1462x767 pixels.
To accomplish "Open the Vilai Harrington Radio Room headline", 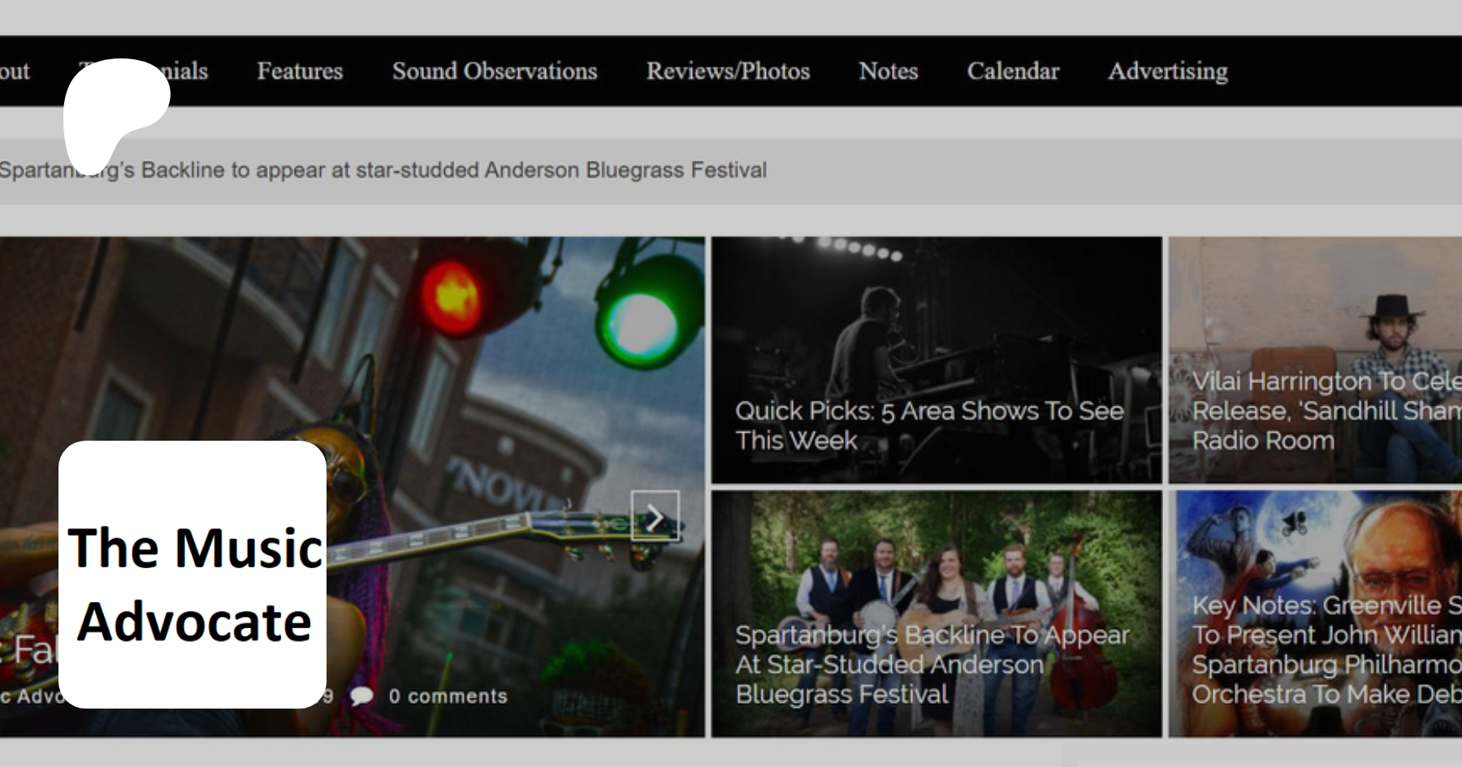I will (1326, 411).
